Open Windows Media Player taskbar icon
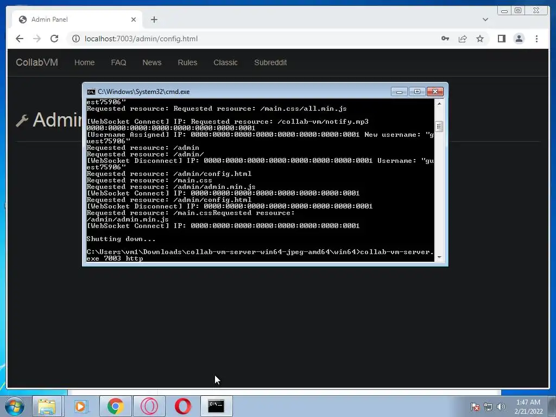The height and width of the screenshot is (417, 556). coord(80,406)
